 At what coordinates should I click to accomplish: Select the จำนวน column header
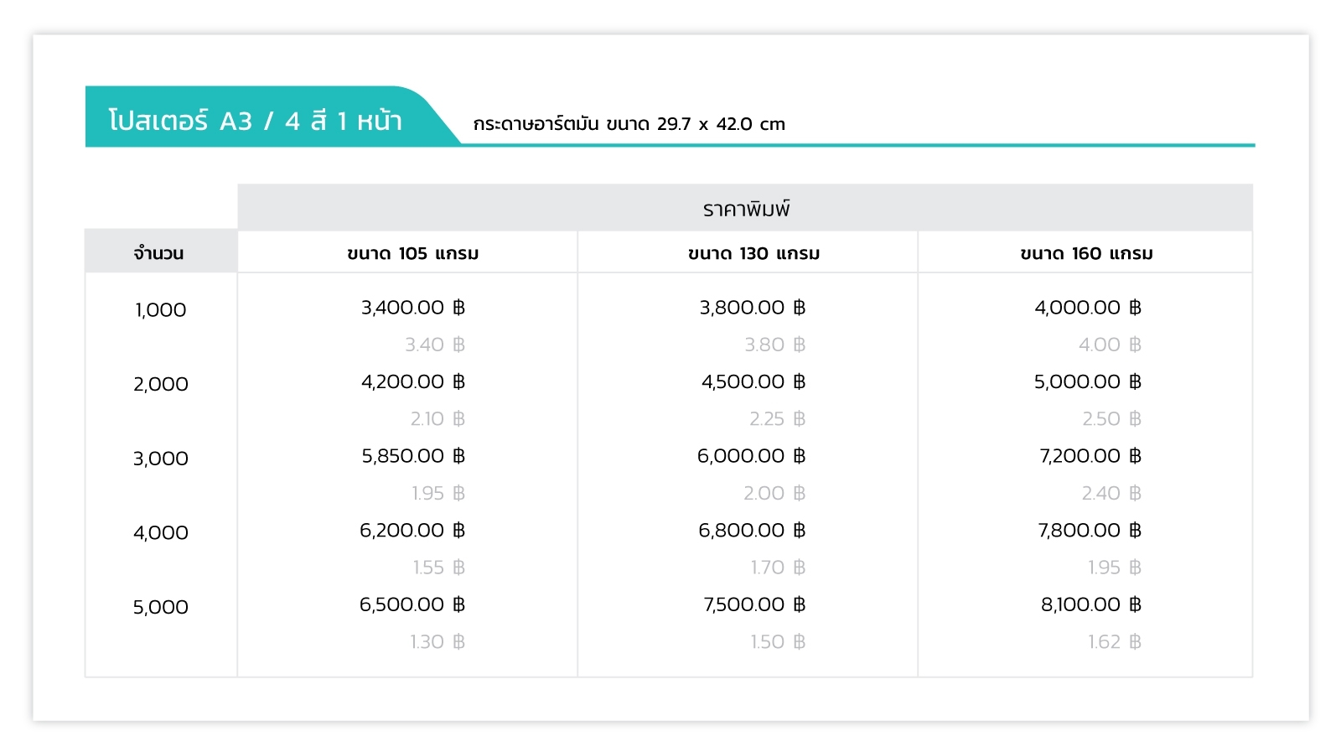pyautogui.click(x=159, y=252)
